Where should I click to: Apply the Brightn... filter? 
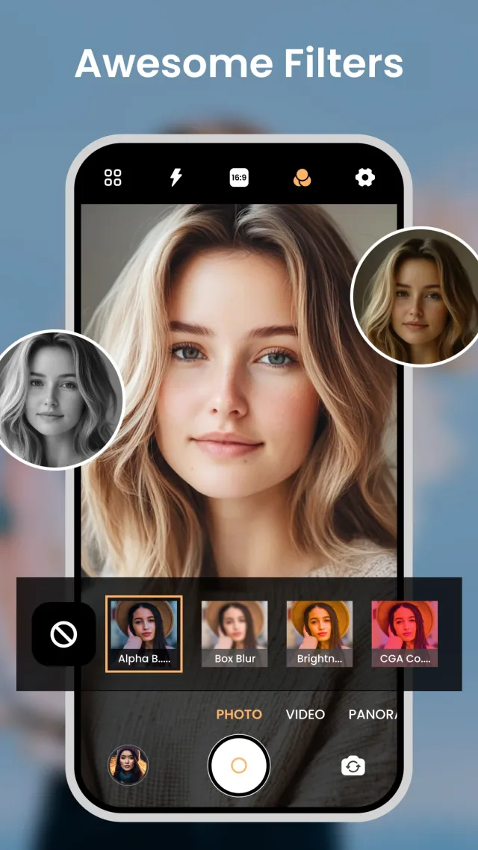(x=319, y=633)
